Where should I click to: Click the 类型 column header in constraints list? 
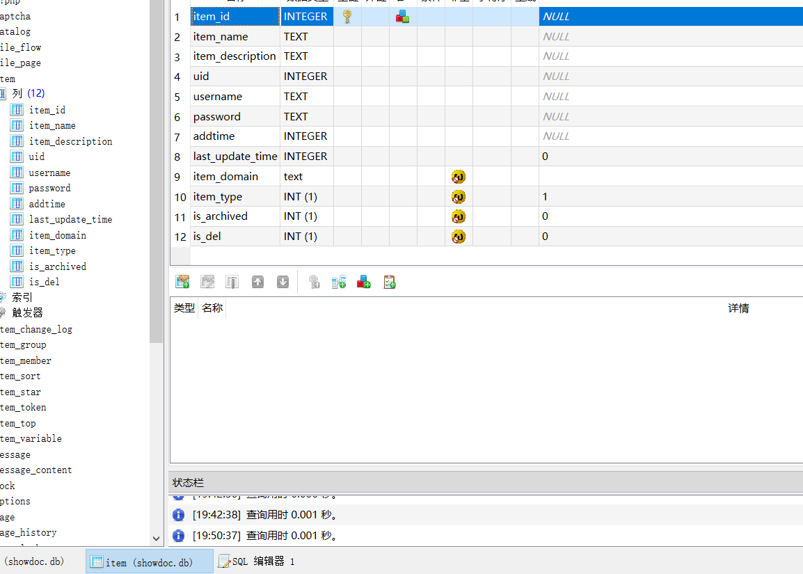pos(184,308)
